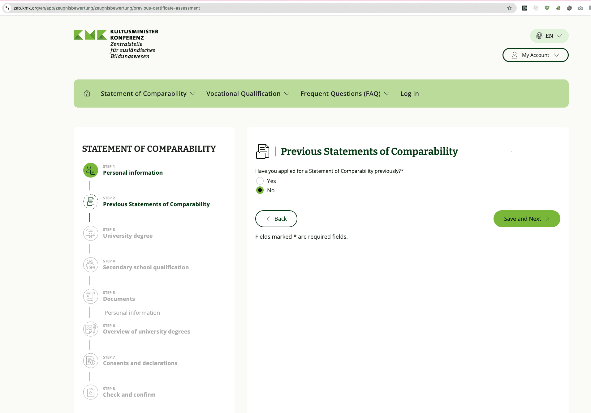Click the Step 7 Consents and declarations icon
Screen dimensions: 591x413
[91, 361]
